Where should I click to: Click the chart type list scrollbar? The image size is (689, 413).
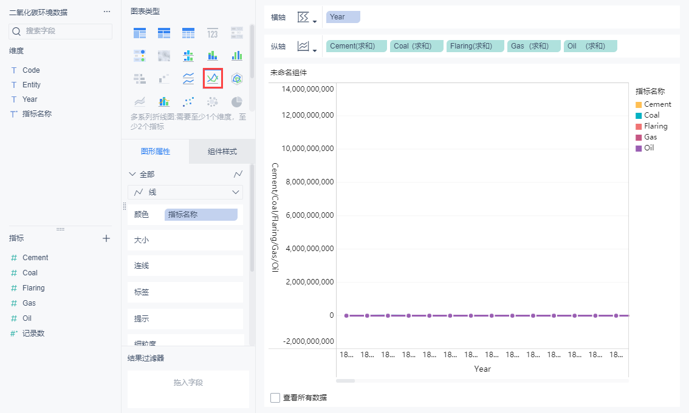[x=252, y=52]
